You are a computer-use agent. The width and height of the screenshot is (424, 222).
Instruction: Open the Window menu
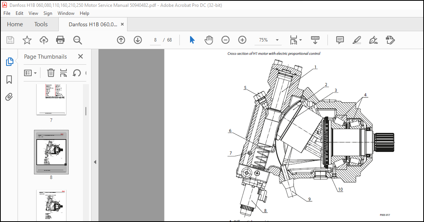pyautogui.click(x=66, y=13)
